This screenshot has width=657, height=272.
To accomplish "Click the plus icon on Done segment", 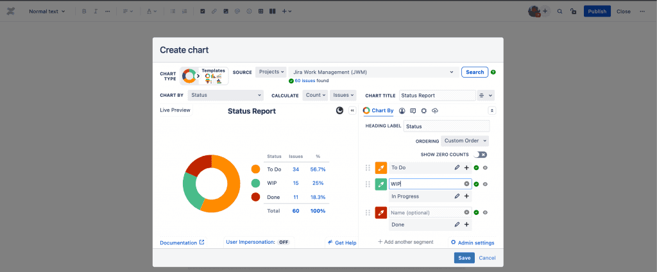I will tap(466, 225).
